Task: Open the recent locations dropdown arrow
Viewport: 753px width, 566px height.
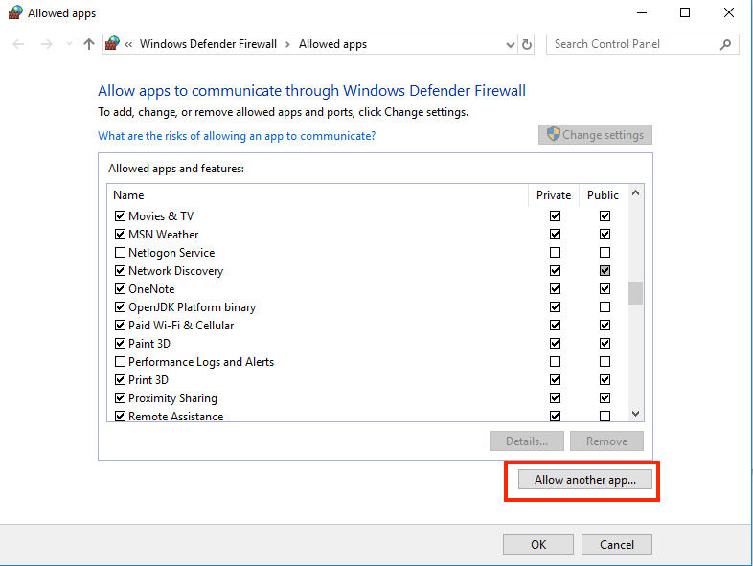Action: point(69,44)
